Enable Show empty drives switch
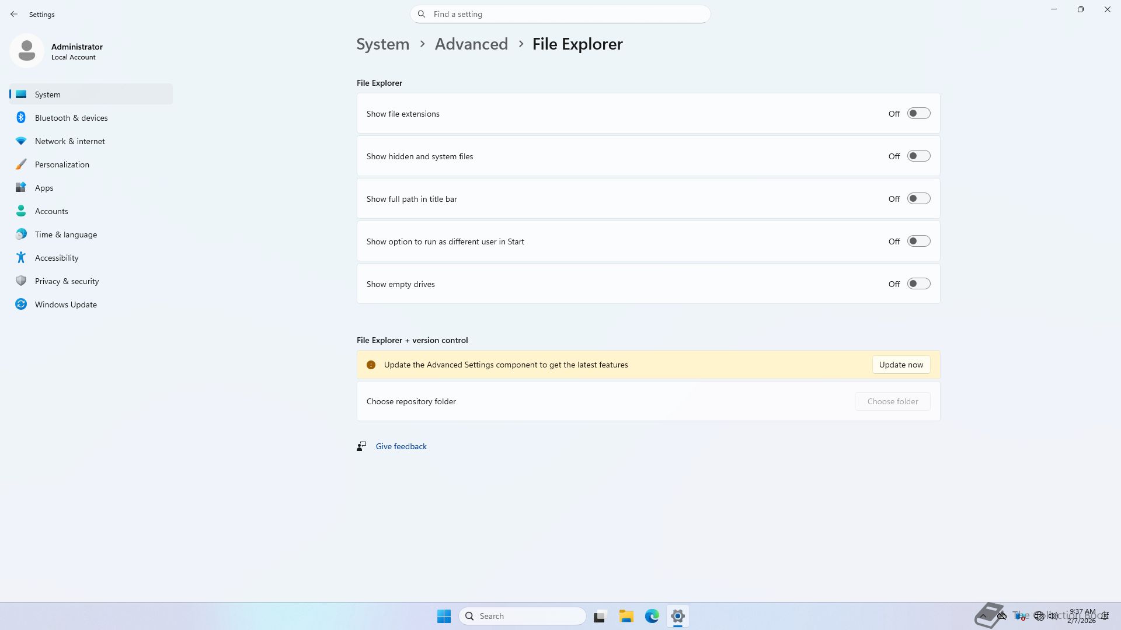Screen dimensions: 1121x630 click(918, 284)
